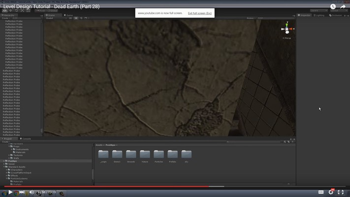Open the Gizmos dropdown in Scene view
350x197 pixels.
251,18
